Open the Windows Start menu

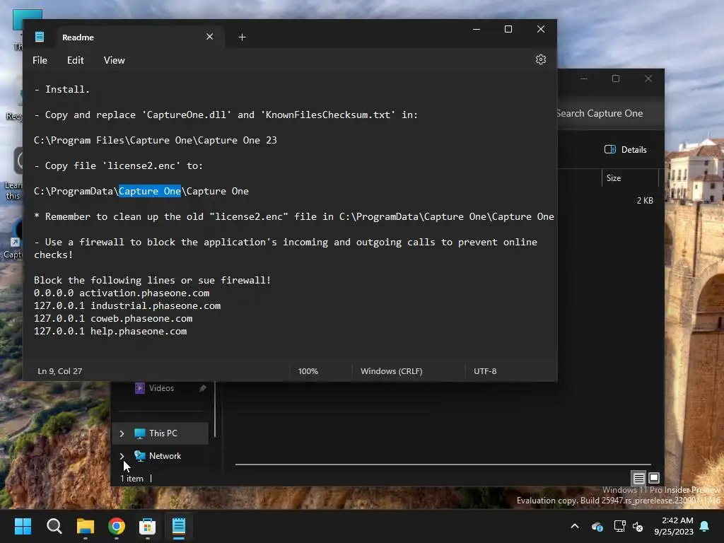pos(23,526)
